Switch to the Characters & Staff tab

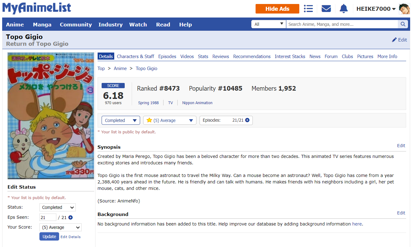coord(135,57)
